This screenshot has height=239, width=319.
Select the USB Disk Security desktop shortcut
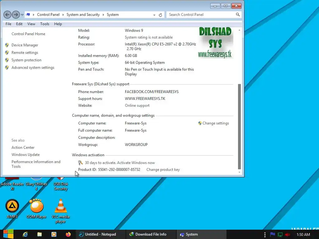(61, 184)
